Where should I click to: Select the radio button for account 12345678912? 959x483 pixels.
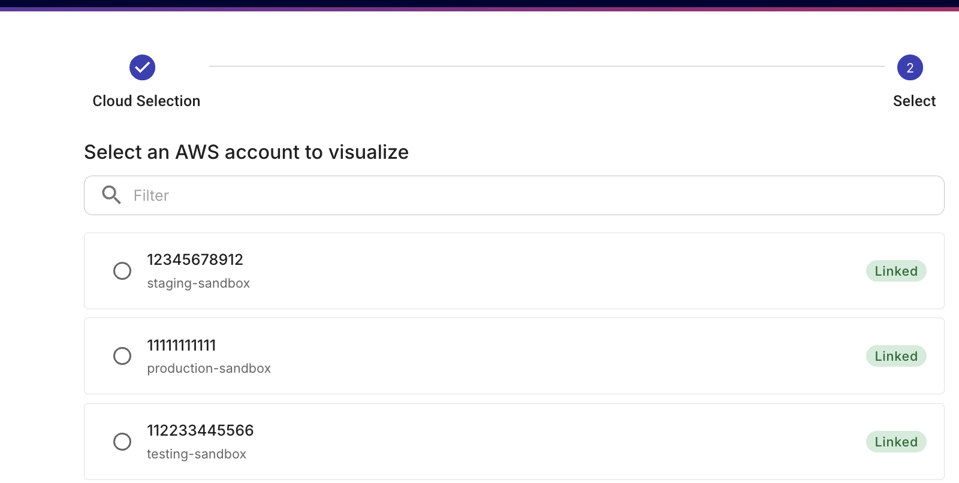tap(122, 271)
